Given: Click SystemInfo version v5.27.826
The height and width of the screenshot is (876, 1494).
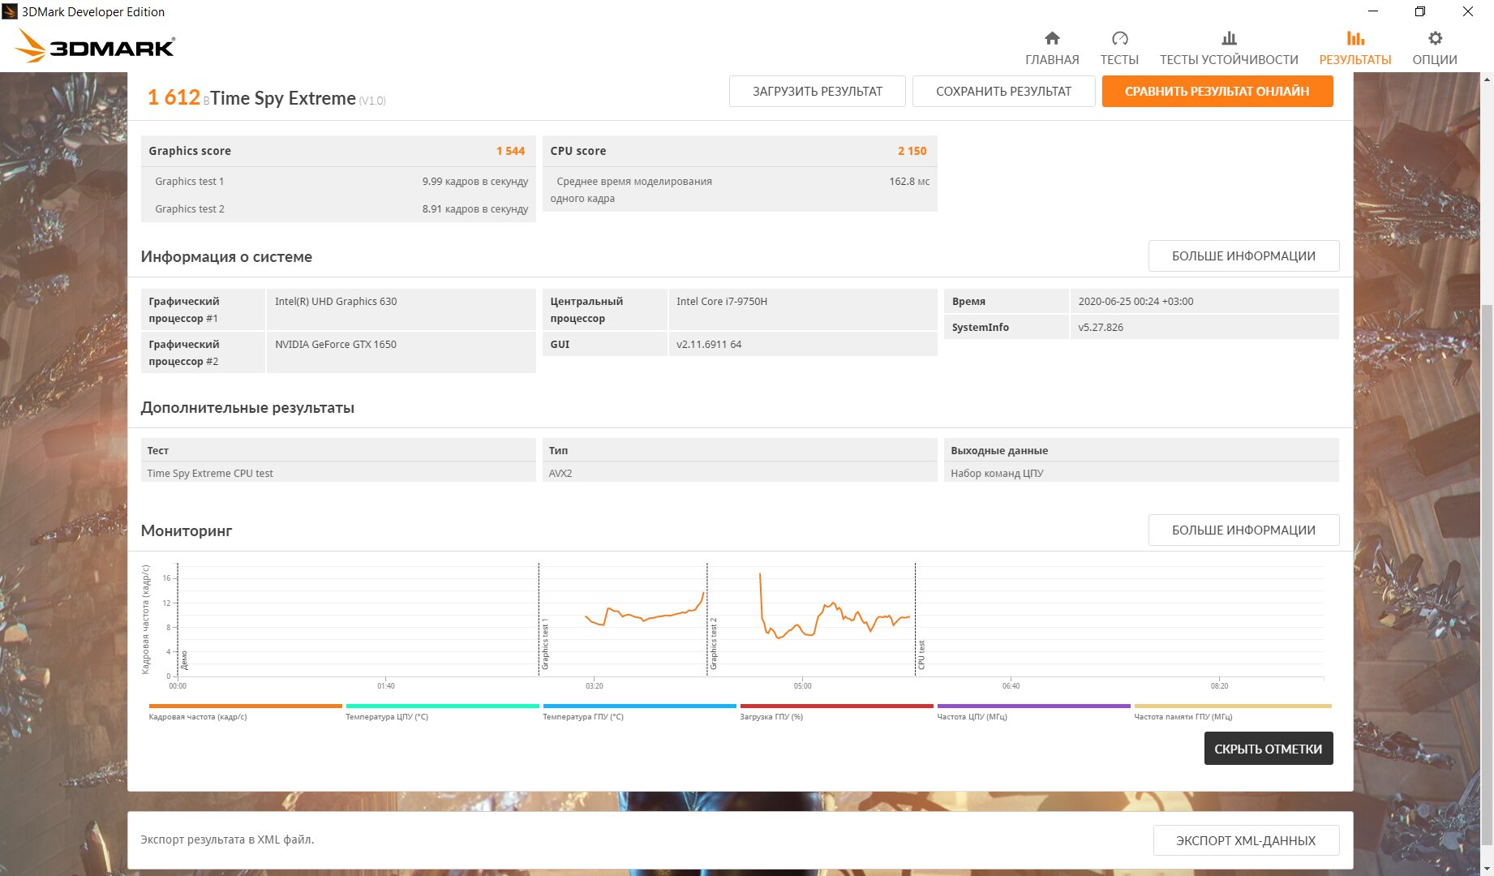Looking at the screenshot, I should tap(1101, 328).
